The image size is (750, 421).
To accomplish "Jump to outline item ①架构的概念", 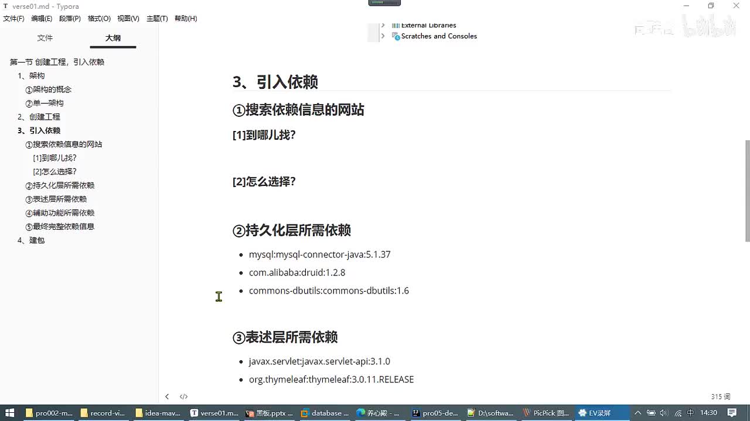I will click(x=48, y=89).
